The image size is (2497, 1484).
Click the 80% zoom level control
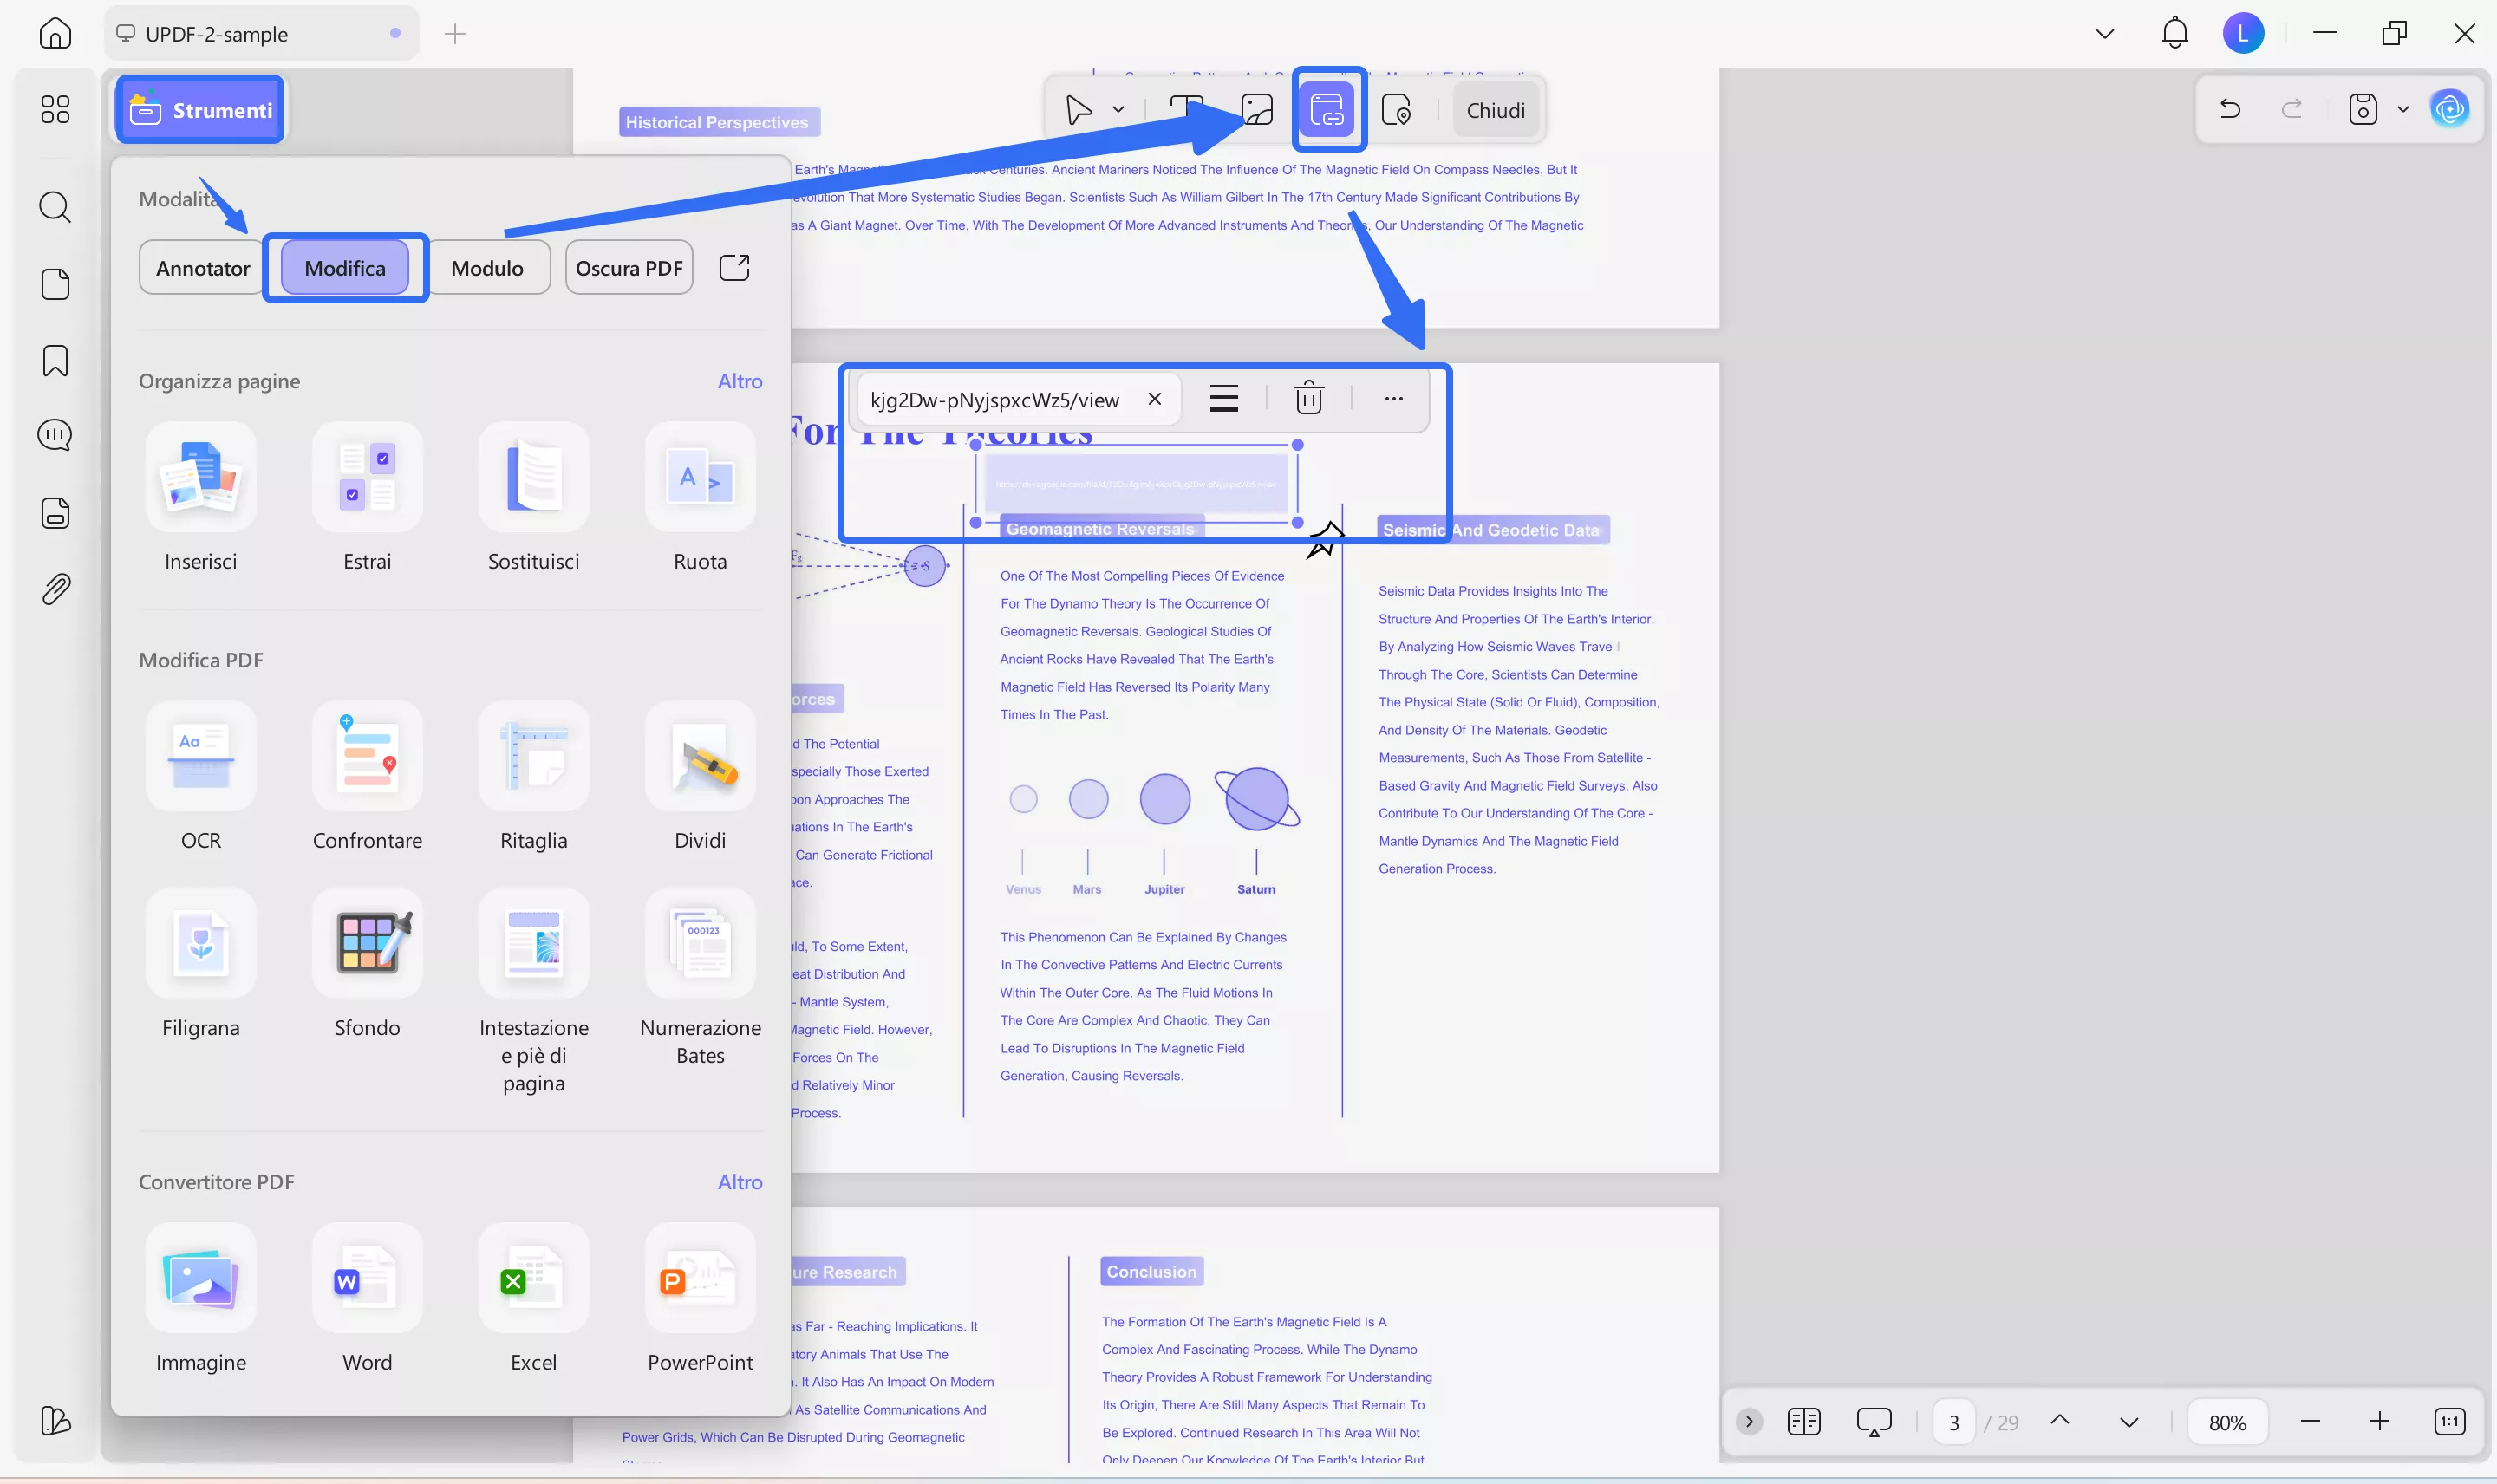pos(2227,1420)
